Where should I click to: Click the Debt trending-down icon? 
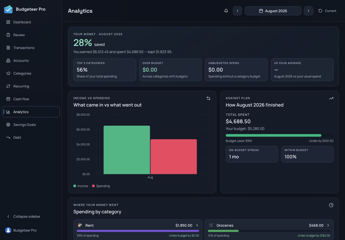(x=8, y=137)
